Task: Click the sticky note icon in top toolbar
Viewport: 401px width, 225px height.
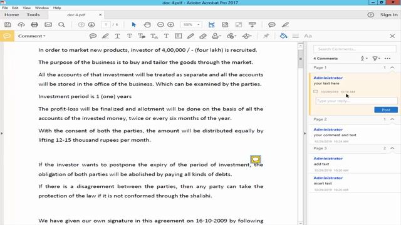Action: click(271, 25)
